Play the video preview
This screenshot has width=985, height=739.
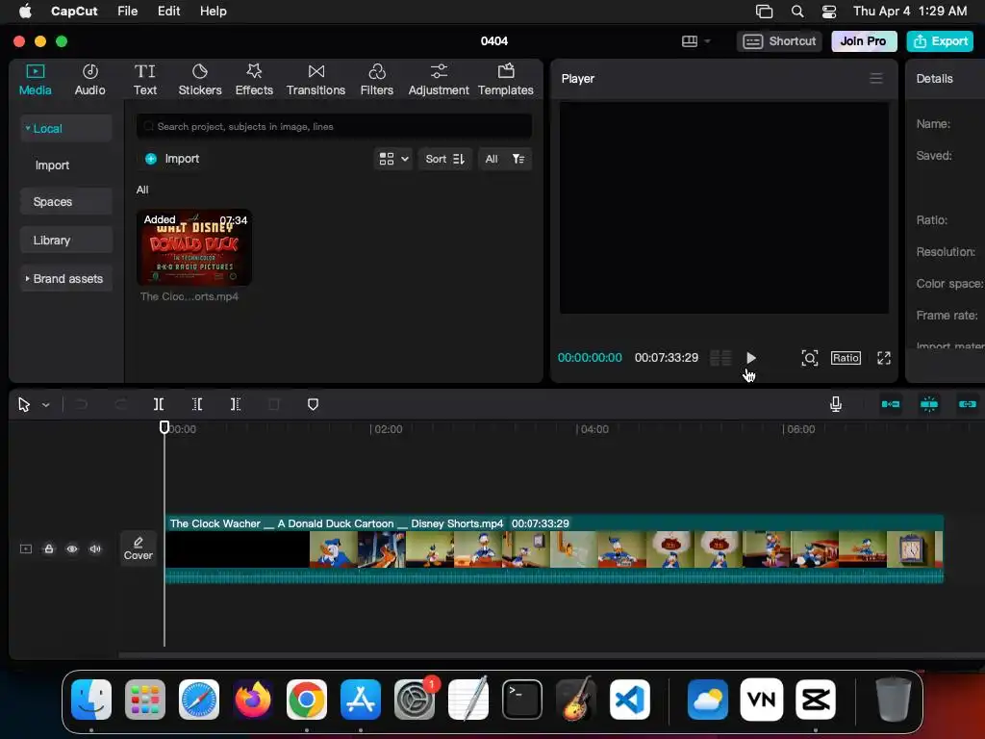(x=750, y=358)
